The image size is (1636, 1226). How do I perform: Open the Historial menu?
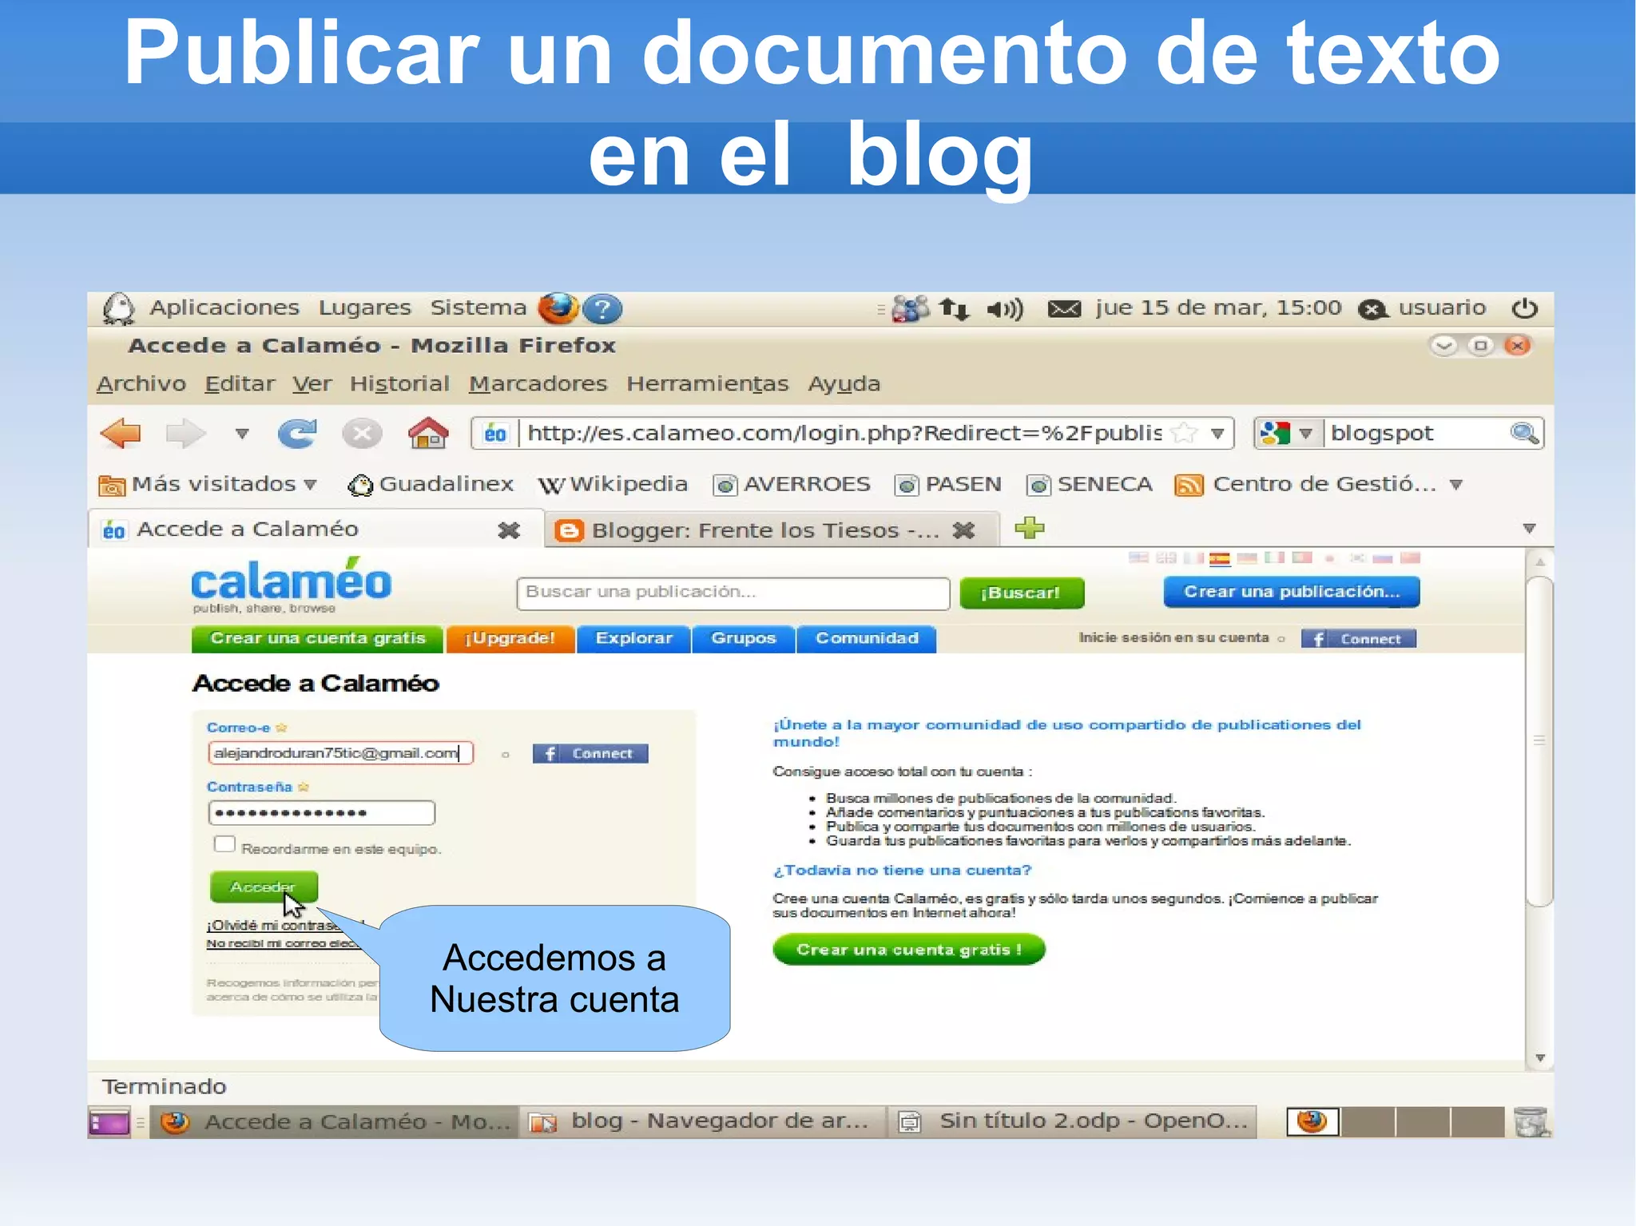tap(399, 384)
